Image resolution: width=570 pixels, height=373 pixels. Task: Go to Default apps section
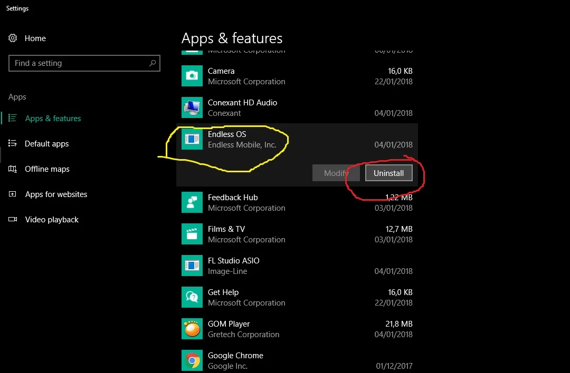pos(46,144)
